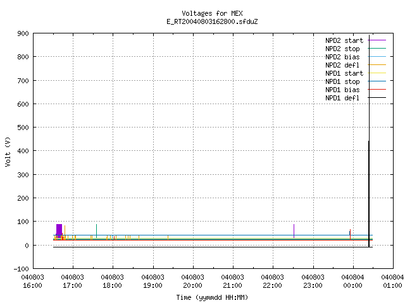
Task: Click the orange NPD2 defl legend line
Action: point(377,65)
